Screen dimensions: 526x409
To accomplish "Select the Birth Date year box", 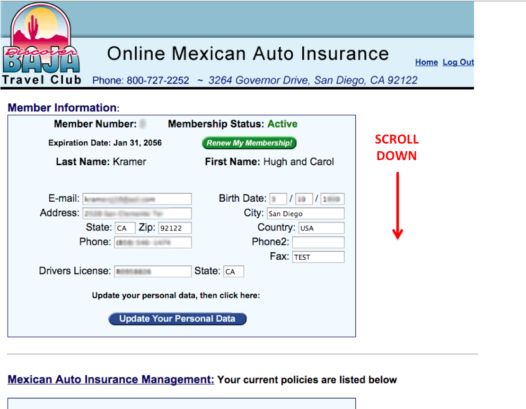I will pos(332,199).
